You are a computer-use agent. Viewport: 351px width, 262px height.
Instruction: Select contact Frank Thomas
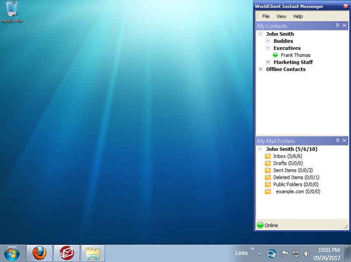click(295, 55)
